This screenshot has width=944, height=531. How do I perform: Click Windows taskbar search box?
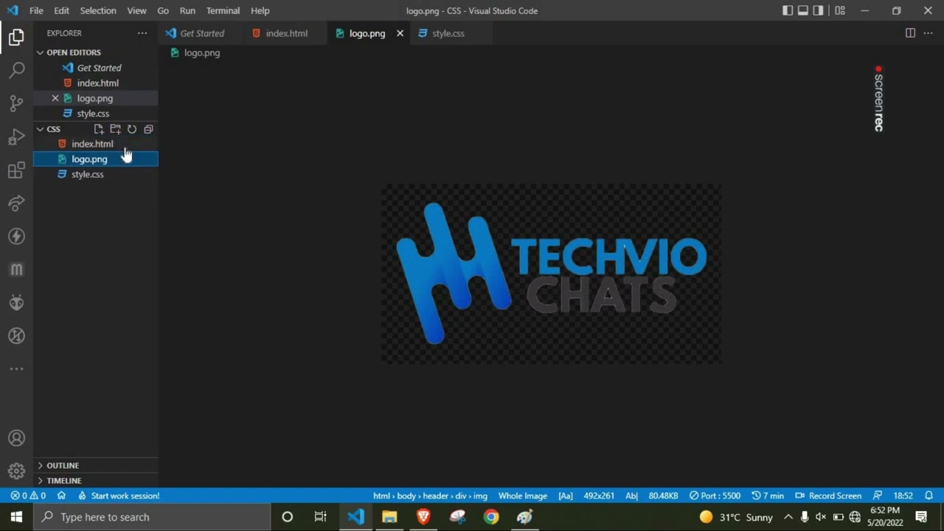[x=151, y=517]
